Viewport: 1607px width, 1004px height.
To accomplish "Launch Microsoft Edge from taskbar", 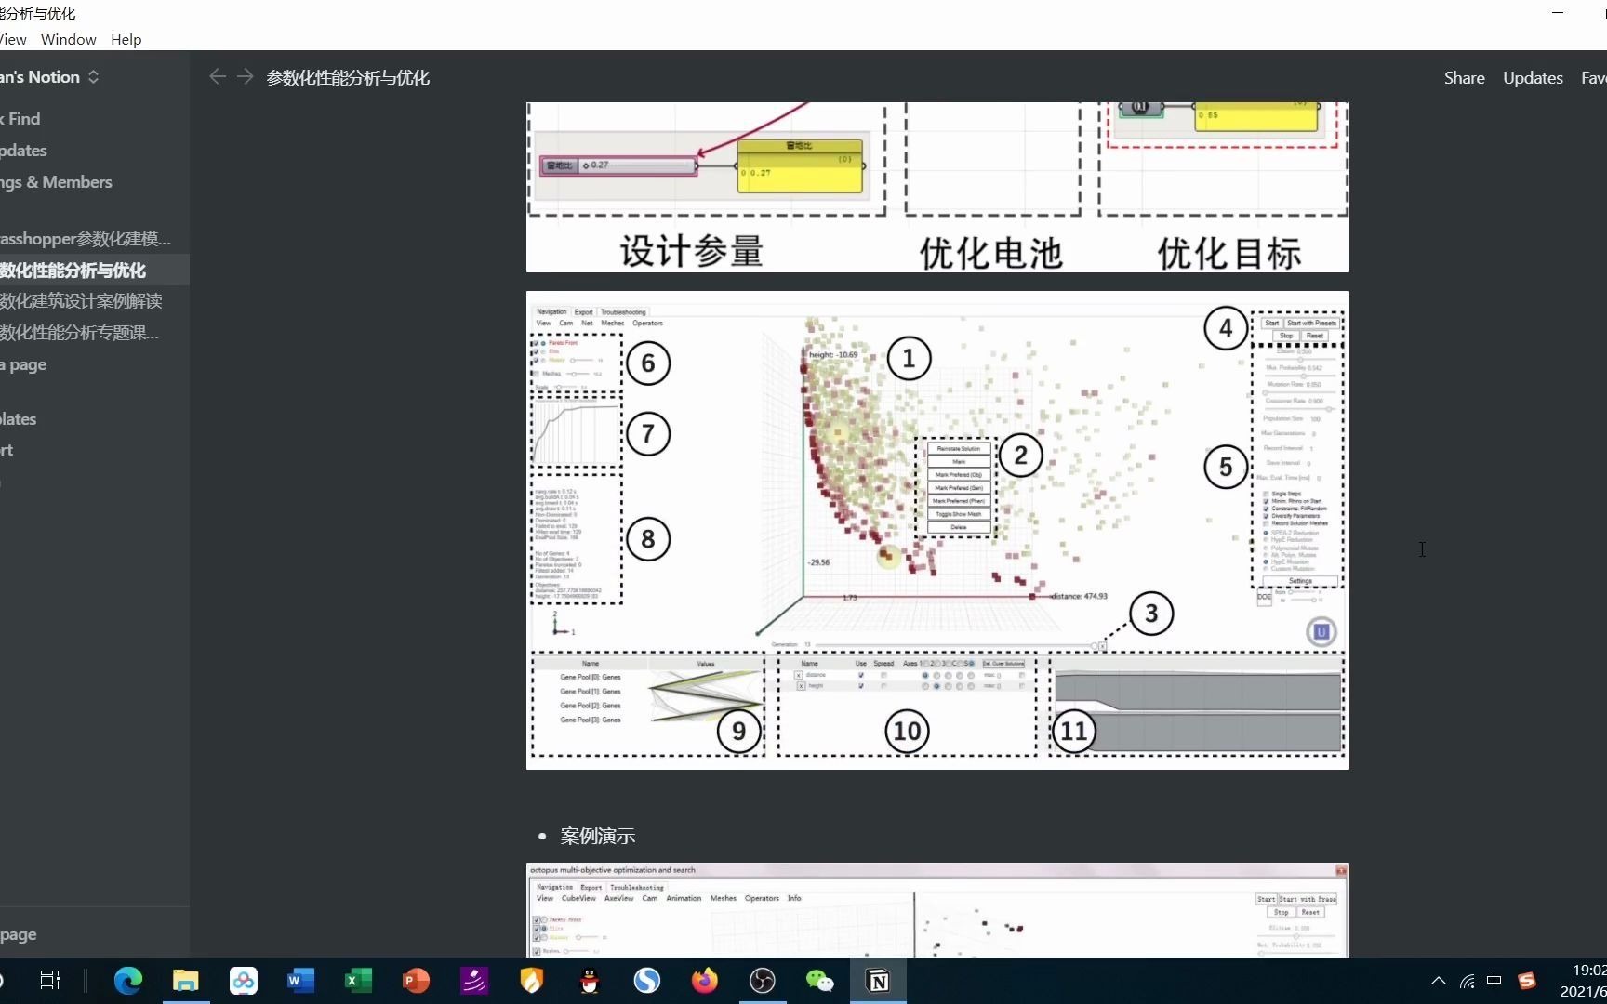I will [127, 981].
